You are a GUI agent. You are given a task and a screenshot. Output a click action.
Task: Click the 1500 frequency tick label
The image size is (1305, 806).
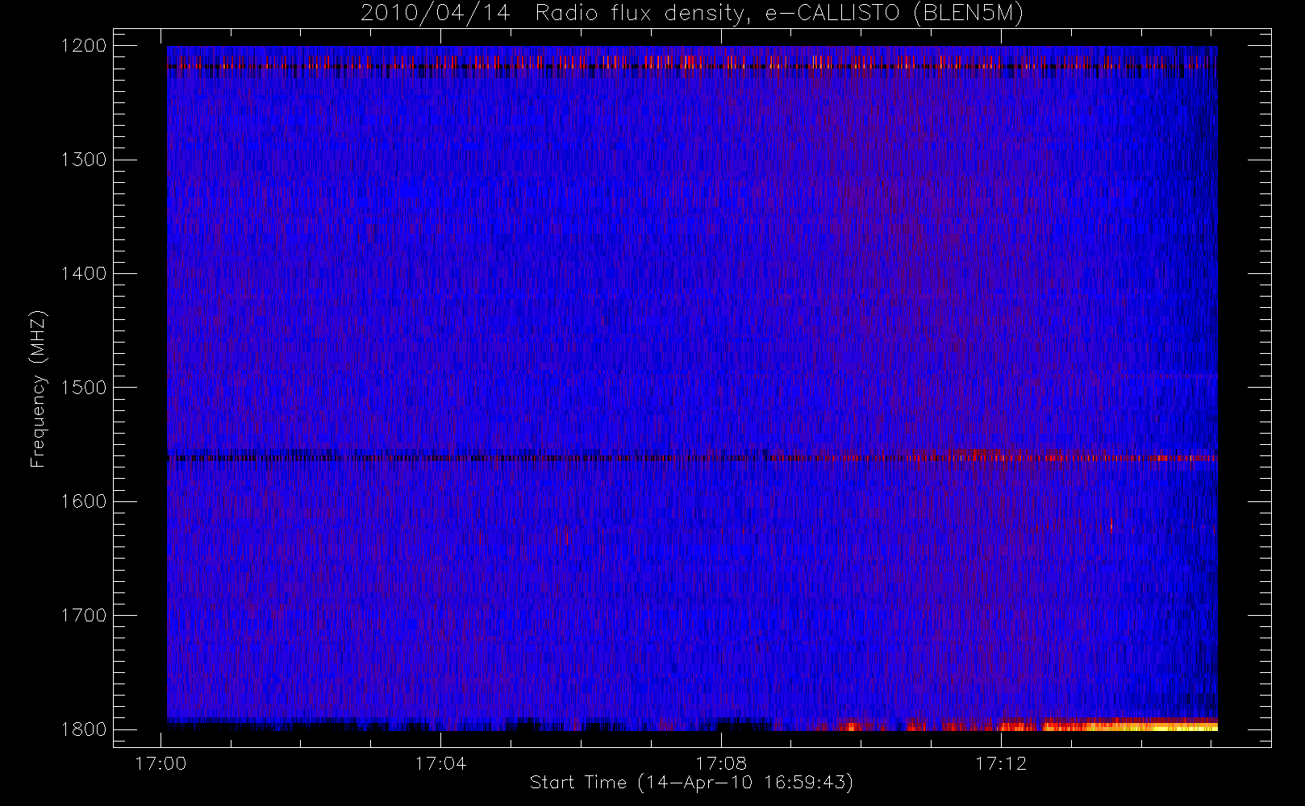(84, 388)
